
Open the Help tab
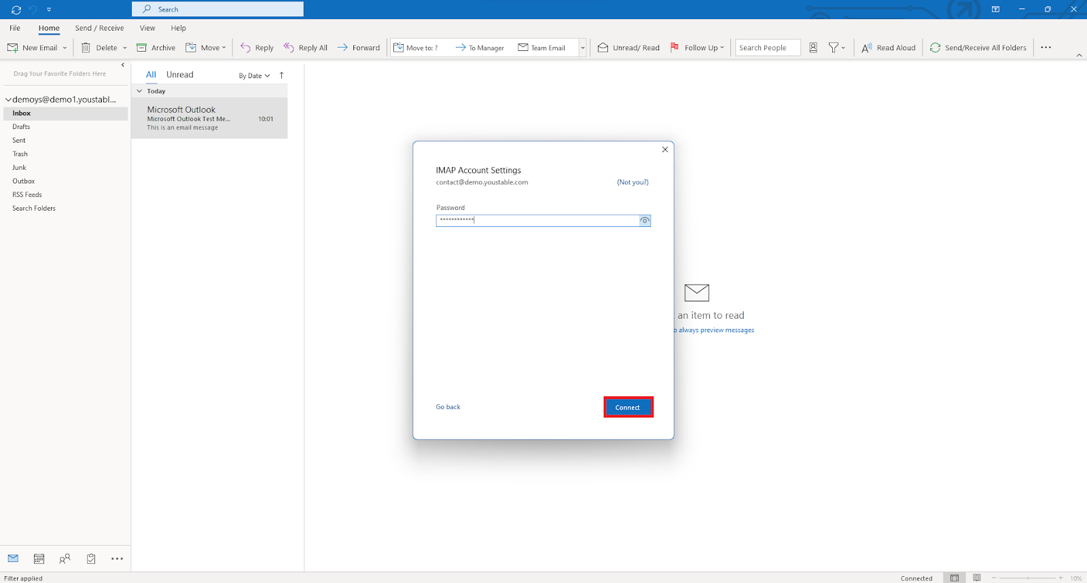click(179, 28)
